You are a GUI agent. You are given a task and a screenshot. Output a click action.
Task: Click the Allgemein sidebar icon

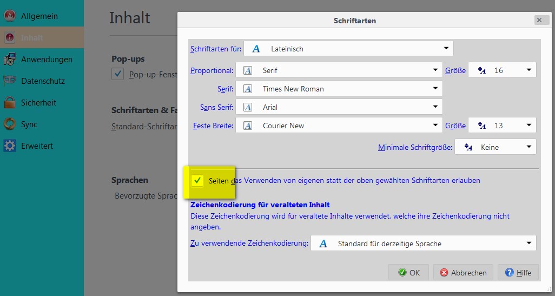[10, 16]
